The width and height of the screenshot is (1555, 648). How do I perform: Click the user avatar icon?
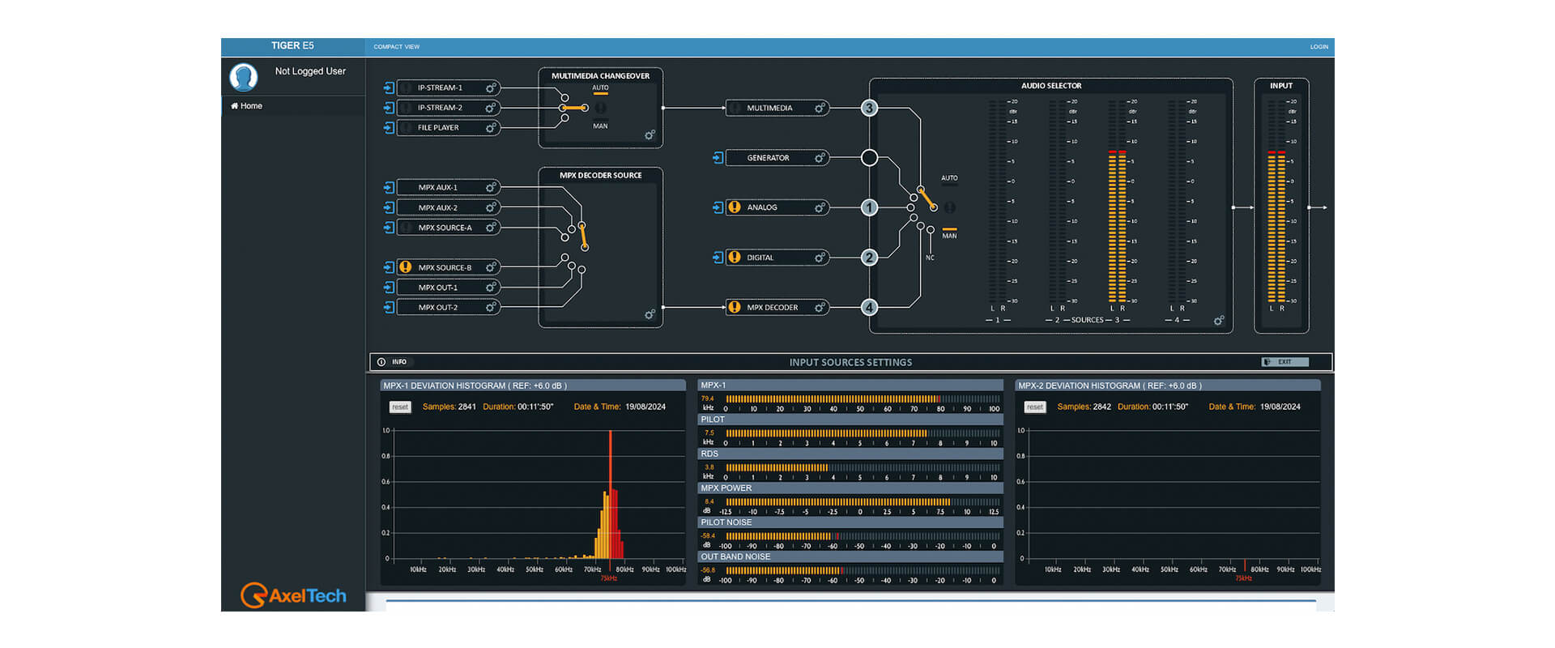[x=244, y=77]
